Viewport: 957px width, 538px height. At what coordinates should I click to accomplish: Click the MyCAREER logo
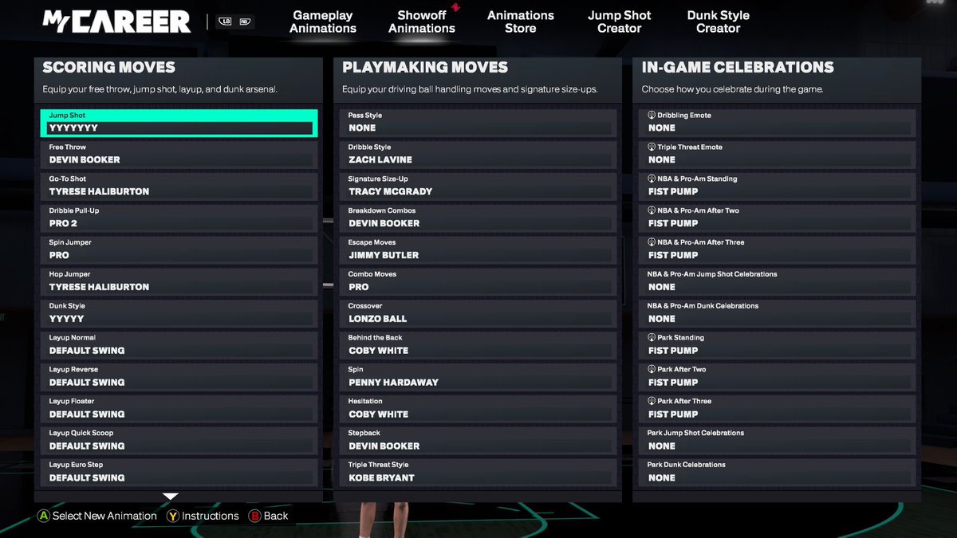[x=116, y=22]
